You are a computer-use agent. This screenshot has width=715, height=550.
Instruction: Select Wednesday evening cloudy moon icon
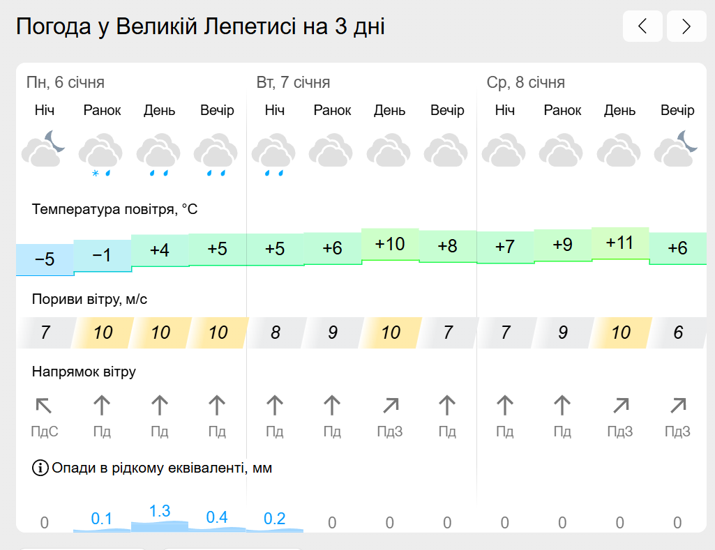point(677,148)
